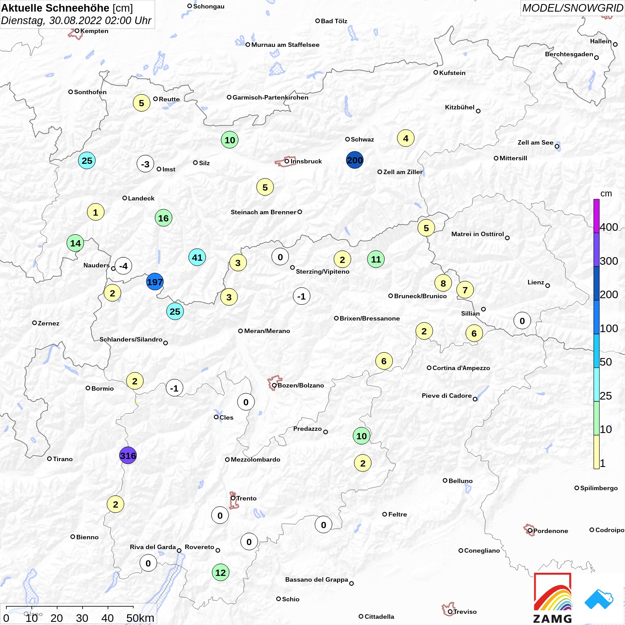Click the Kufstein town label
The image size is (625, 625).
[x=452, y=73]
